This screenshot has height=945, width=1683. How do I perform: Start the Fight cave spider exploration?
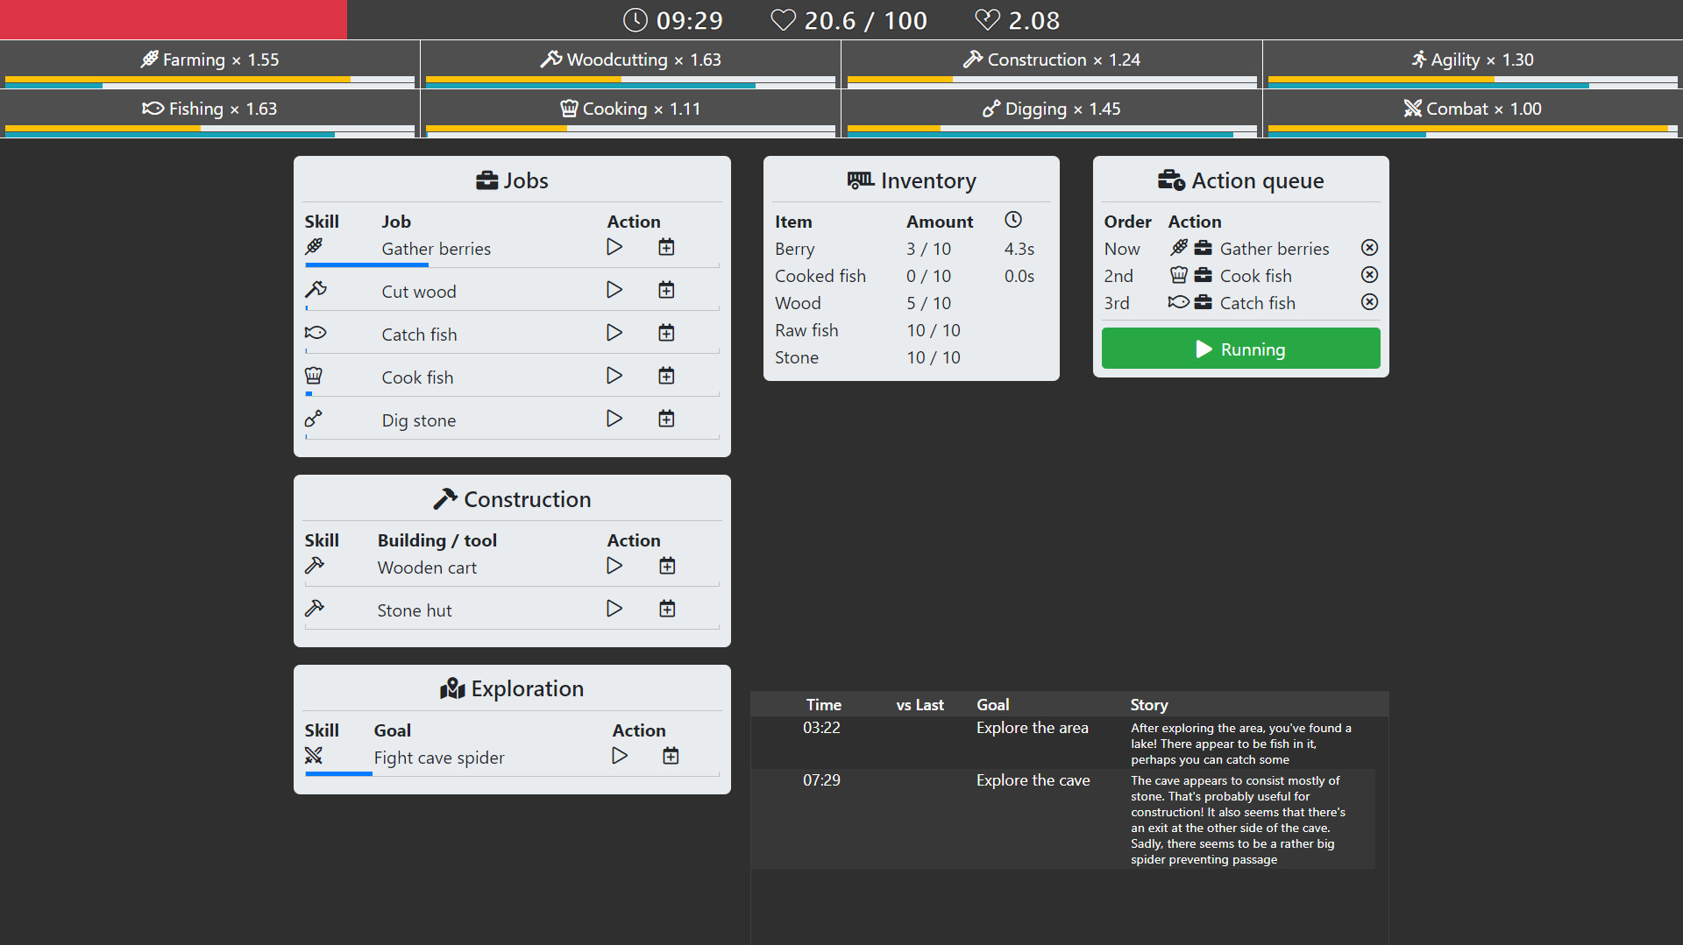[620, 756]
